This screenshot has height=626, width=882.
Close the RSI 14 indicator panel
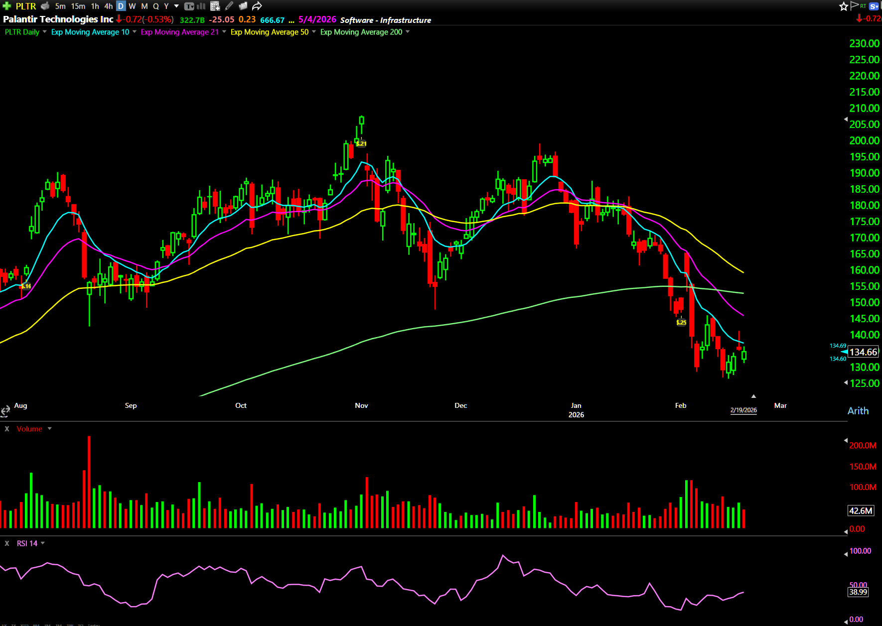click(7, 543)
